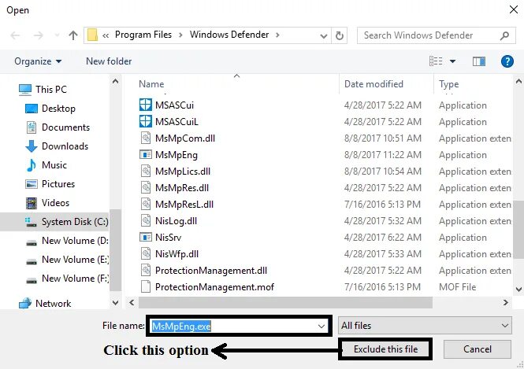The height and width of the screenshot is (369, 524).
Task: Select the ProtectionManagement.mof file icon
Action: pos(145,286)
